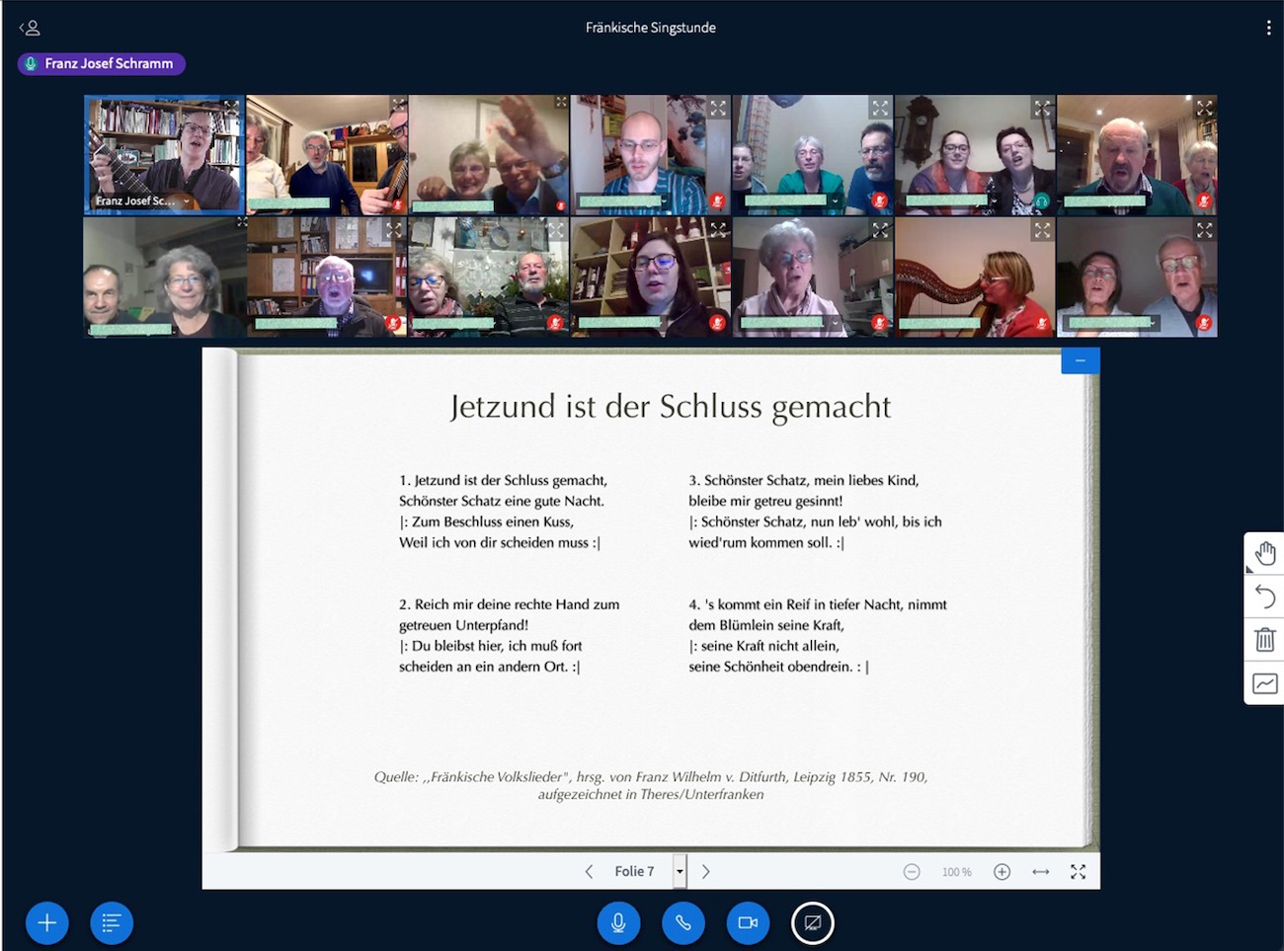The image size is (1284, 951).
Task: Zoom out of the slide
Action: [912, 871]
